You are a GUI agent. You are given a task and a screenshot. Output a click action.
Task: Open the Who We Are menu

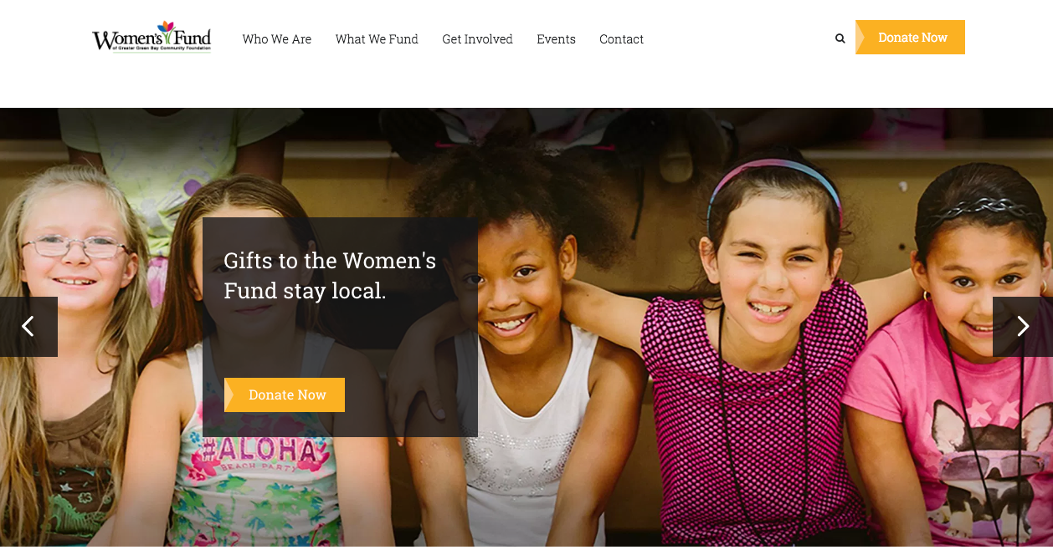(277, 39)
